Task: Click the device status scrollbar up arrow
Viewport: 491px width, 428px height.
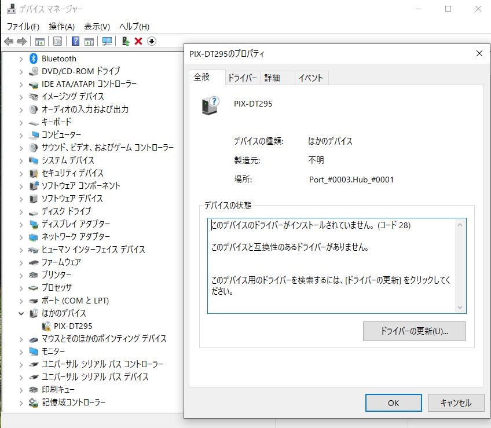Action: (460, 225)
